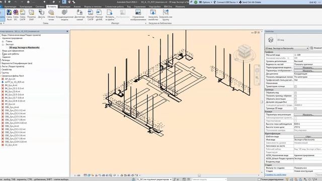The width and height of the screenshot is (322, 181).
Task: Open Диспетчер связей link manager
Action: (79, 15)
